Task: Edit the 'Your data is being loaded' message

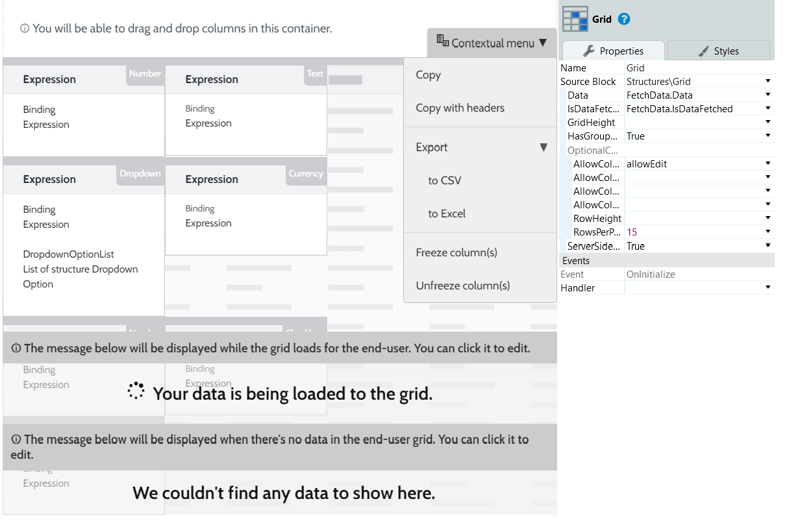Action: 292,393
